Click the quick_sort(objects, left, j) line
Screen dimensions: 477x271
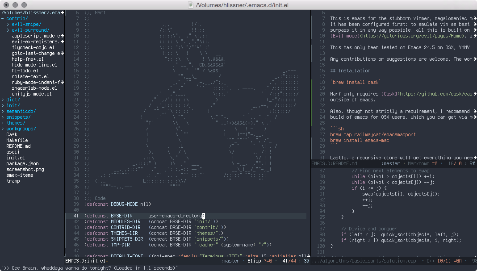pos(400,234)
